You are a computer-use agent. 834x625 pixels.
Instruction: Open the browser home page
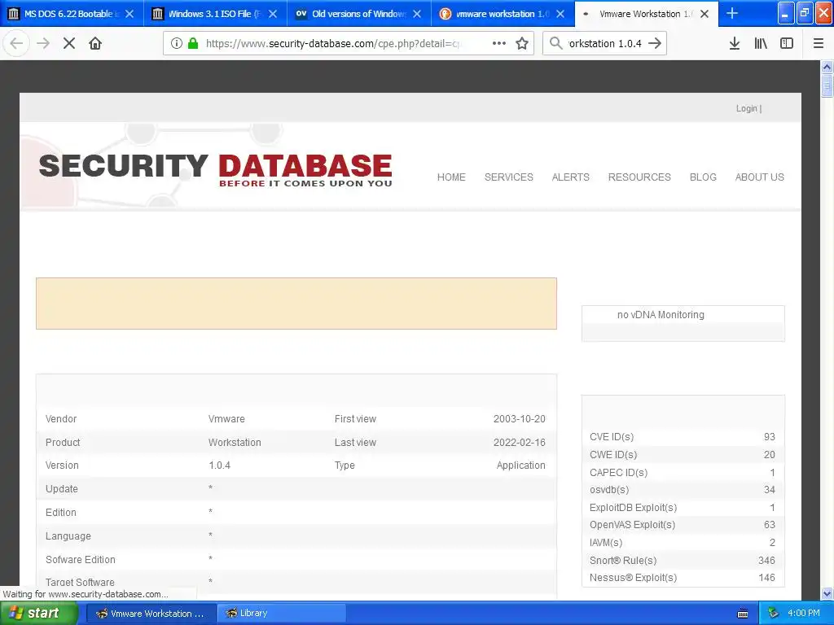[x=95, y=43]
